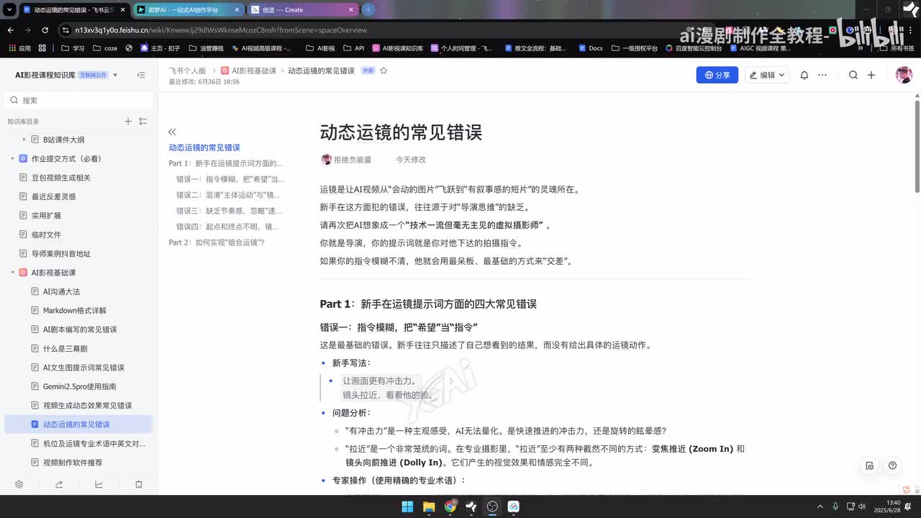The width and height of the screenshot is (921, 518).
Task: Jump to outline heading 动态运镜的常见错误
Action: coord(204,147)
